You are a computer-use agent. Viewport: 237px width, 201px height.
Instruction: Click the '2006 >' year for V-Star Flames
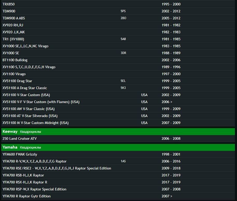pos(167,102)
